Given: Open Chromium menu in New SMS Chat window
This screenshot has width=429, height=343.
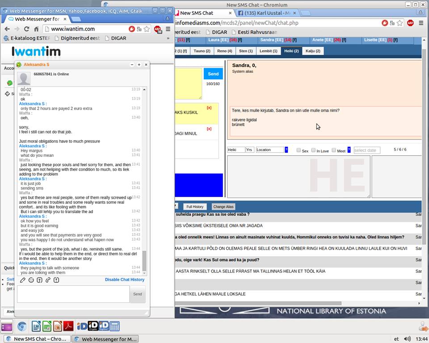Looking at the screenshot, I should coord(421,23).
